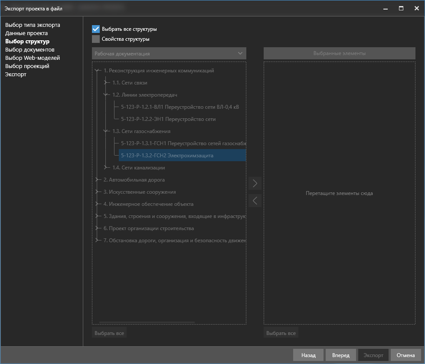Click the right arrow to add selected element
This screenshot has height=364, width=425.
click(255, 183)
